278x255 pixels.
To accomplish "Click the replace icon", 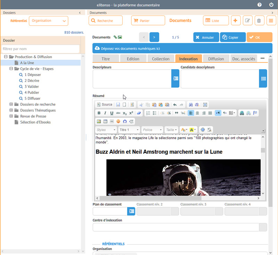I will click(x=197, y=105).
